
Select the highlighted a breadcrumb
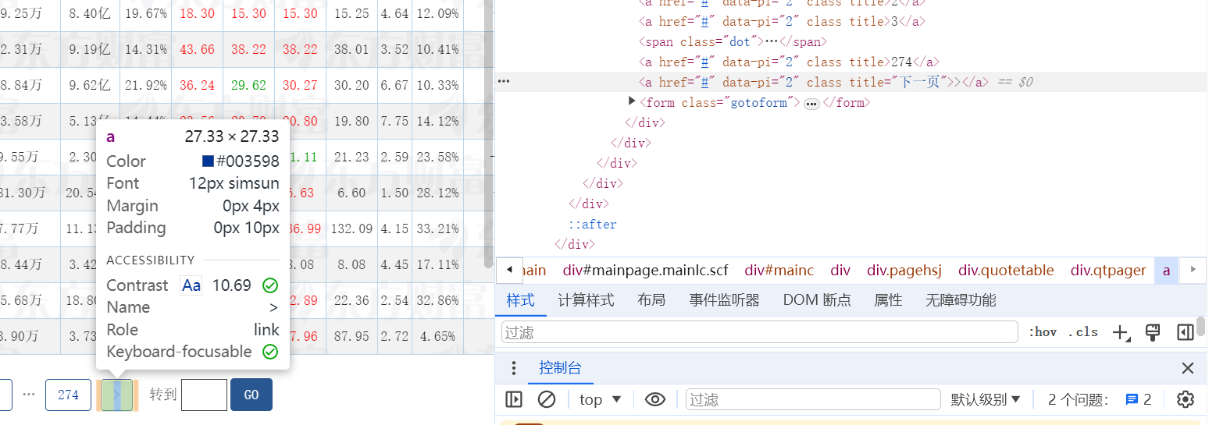(x=1166, y=271)
